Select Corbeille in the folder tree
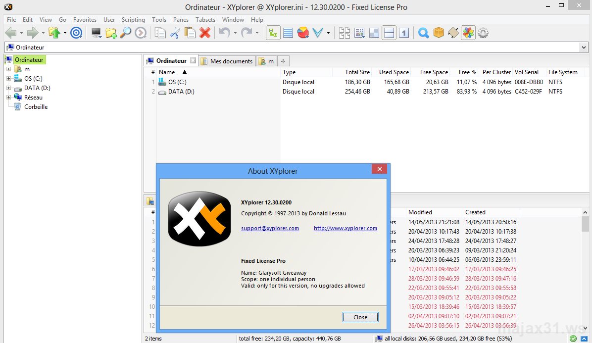This screenshot has width=592, height=343. tap(36, 107)
